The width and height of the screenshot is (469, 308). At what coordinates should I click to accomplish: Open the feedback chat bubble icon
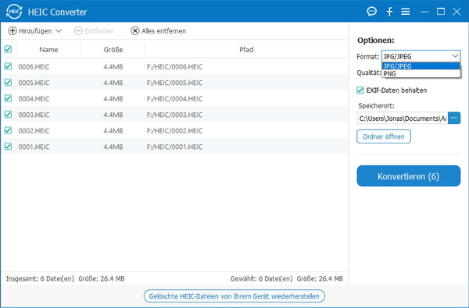click(x=371, y=12)
